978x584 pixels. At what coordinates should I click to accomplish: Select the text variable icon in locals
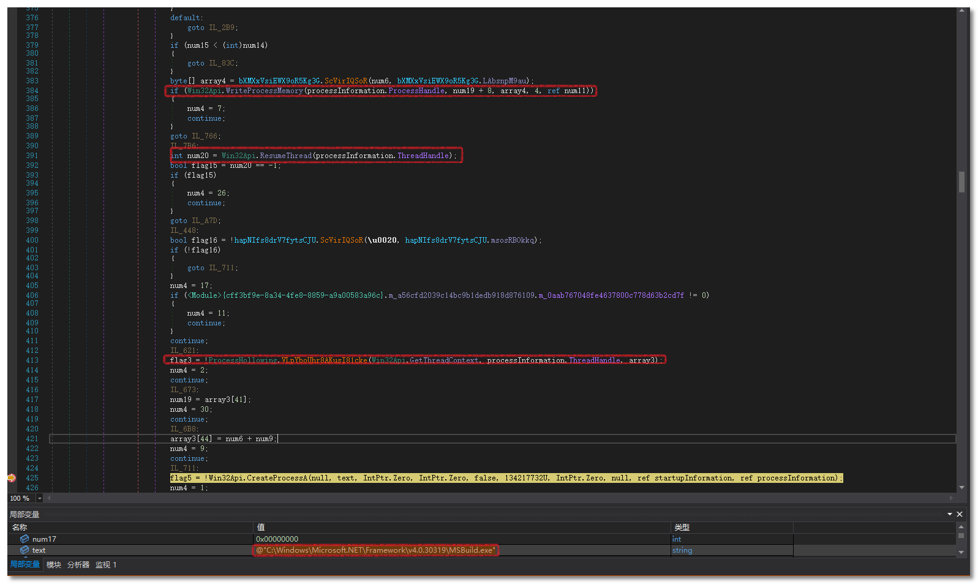click(x=24, y=550)
